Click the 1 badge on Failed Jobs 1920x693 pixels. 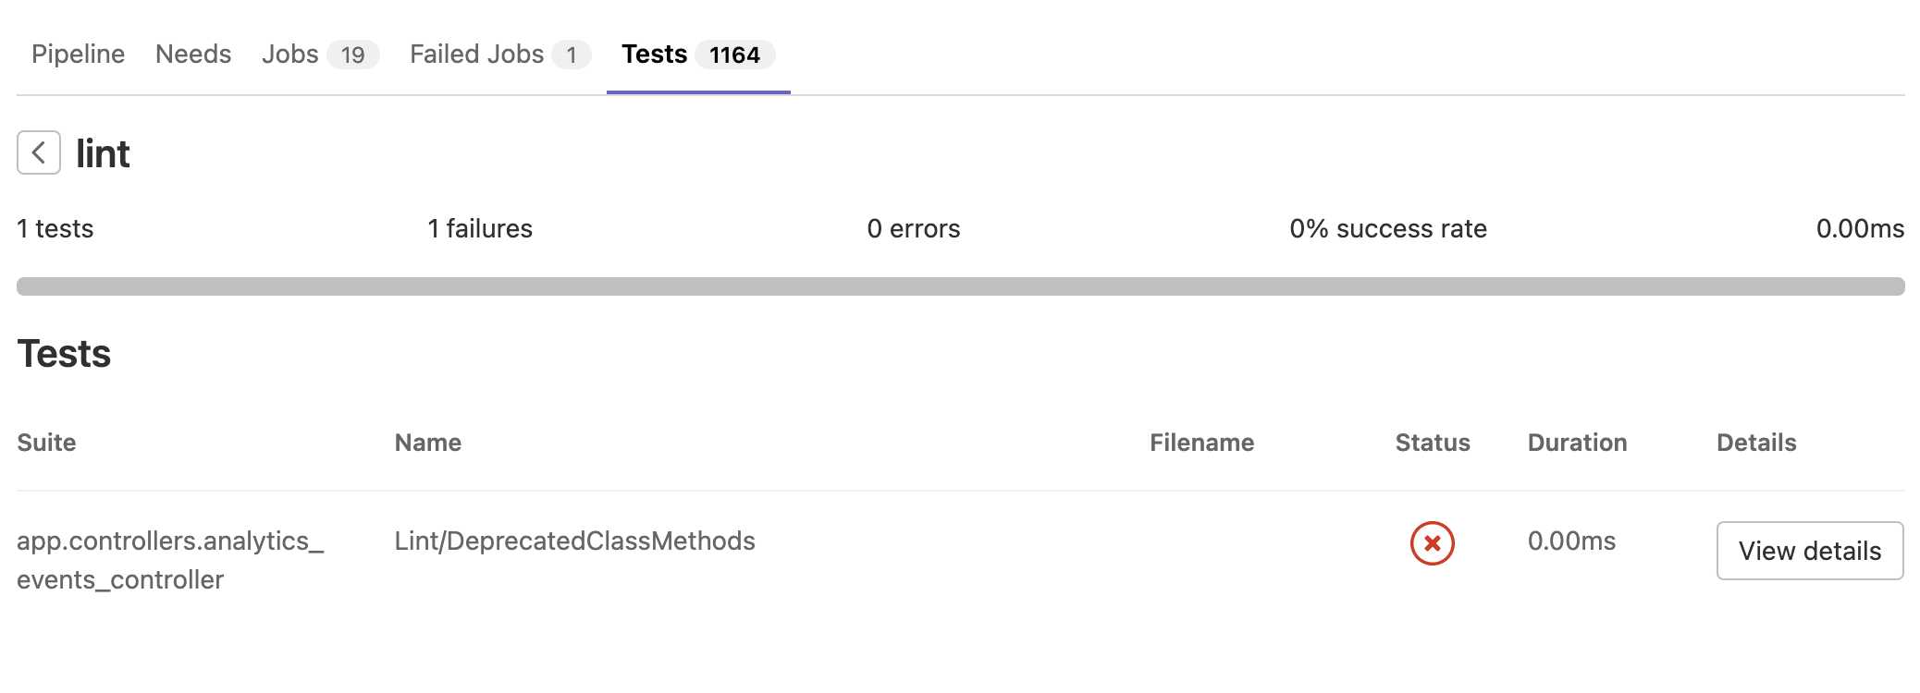pyautogui.click(x=572, y=55)
